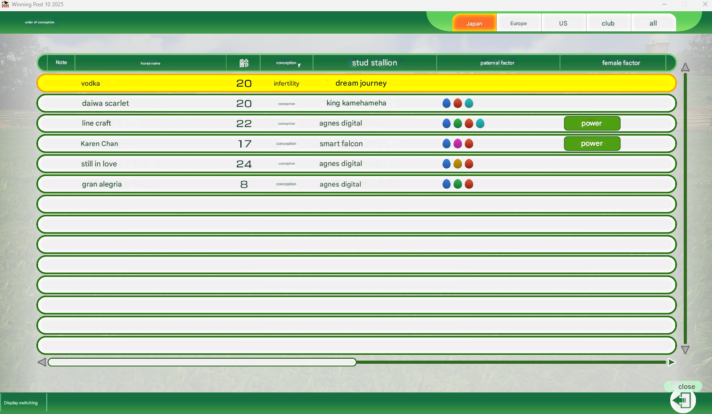Click the vertical scrollbar track
This screenshot has width=712, height=414.
(685, 209)
